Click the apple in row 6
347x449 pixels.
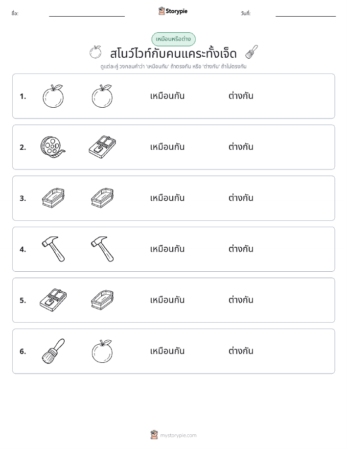[x=102, y=351]
